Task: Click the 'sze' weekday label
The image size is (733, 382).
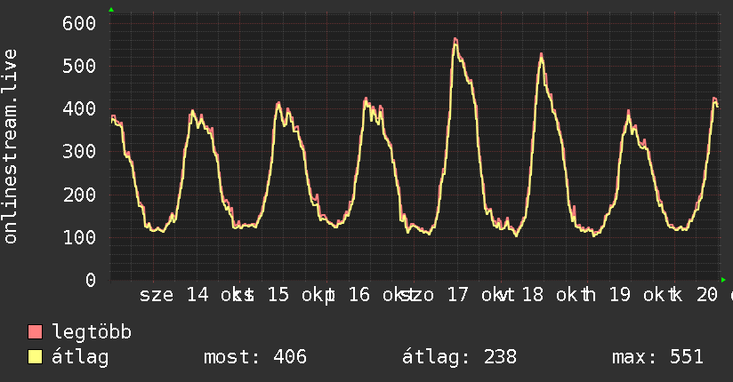Action: tap(157, 296)
